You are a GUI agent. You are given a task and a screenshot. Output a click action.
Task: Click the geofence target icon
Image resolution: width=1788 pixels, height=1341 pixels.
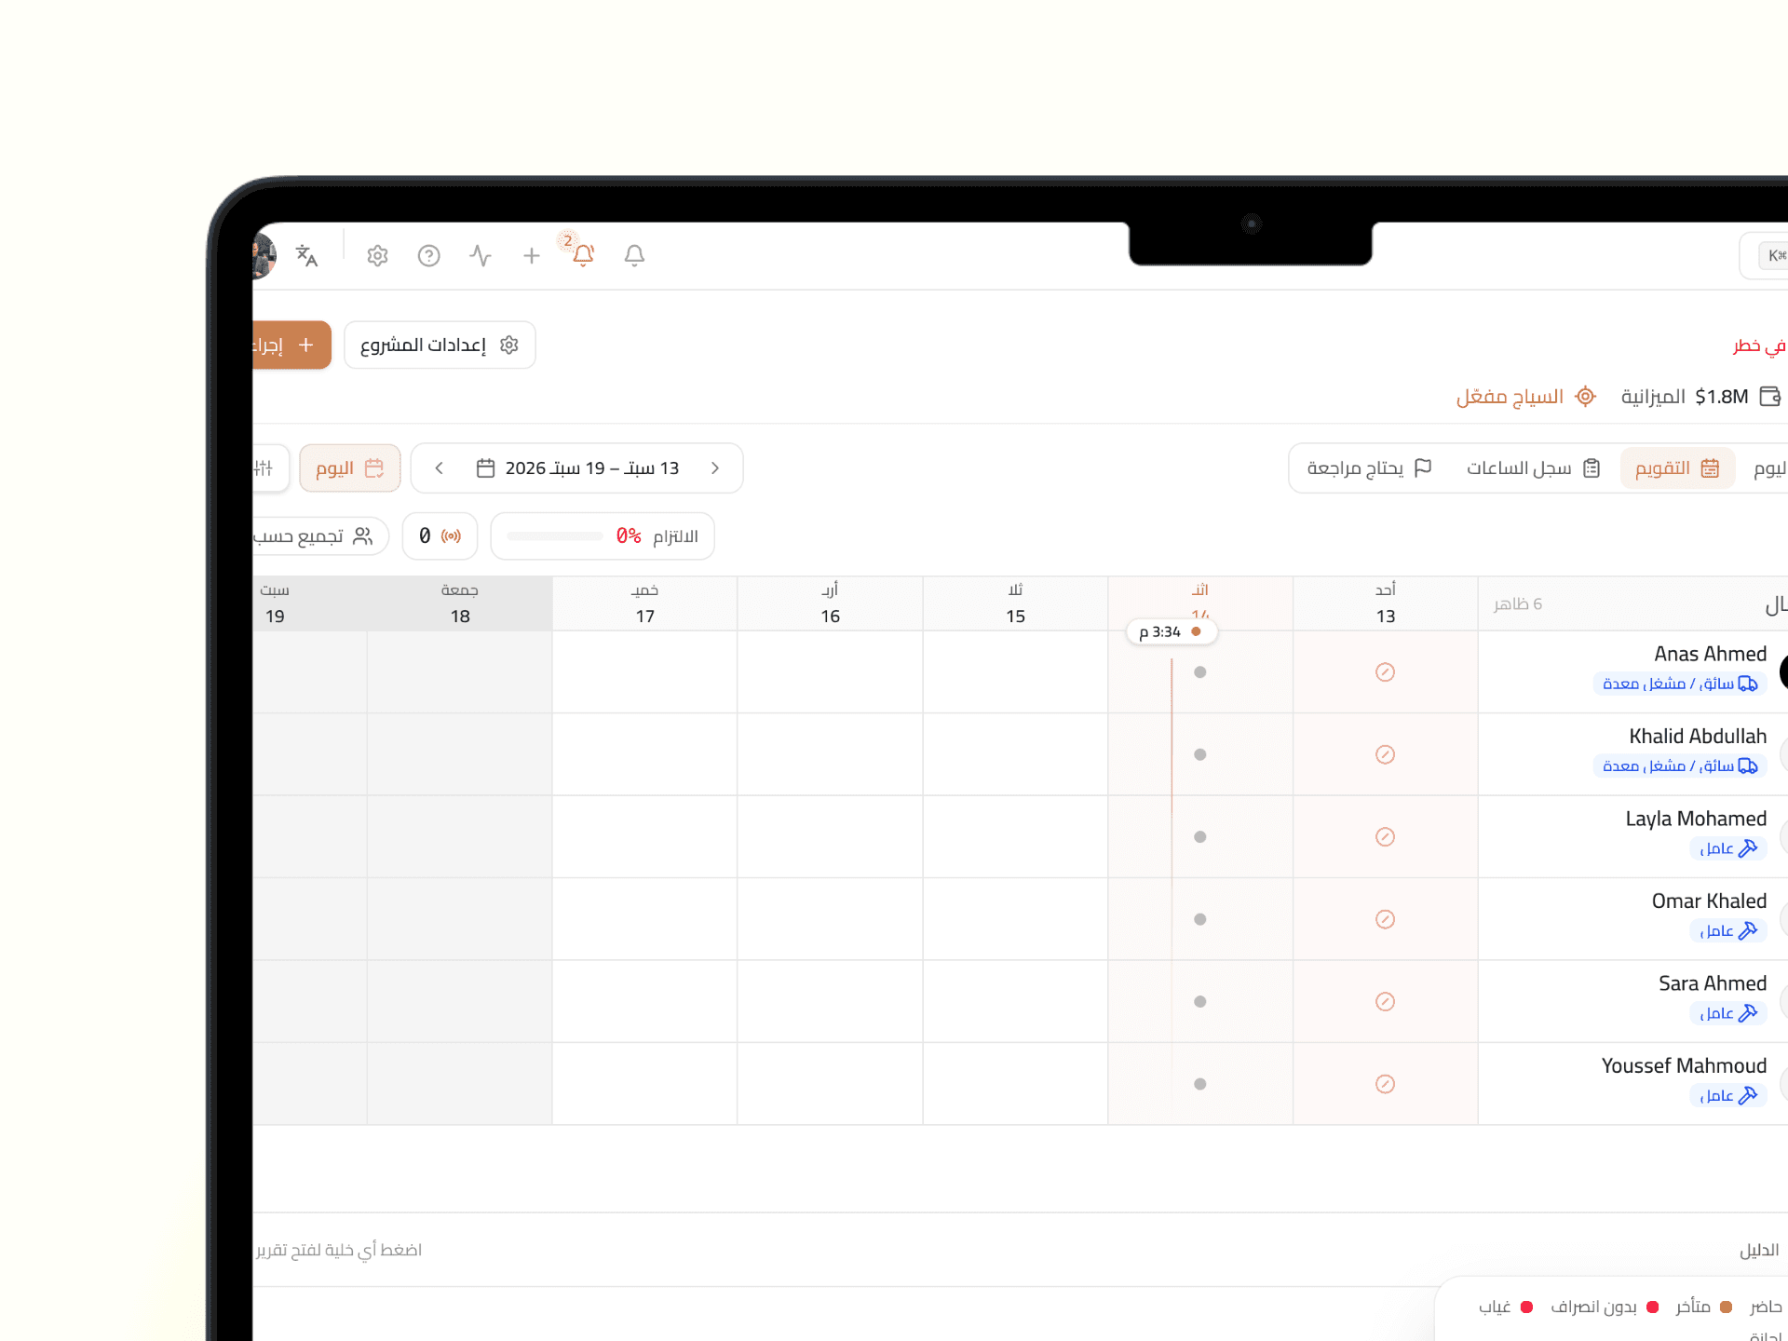pyautogui.click(x=1585, y=397)
